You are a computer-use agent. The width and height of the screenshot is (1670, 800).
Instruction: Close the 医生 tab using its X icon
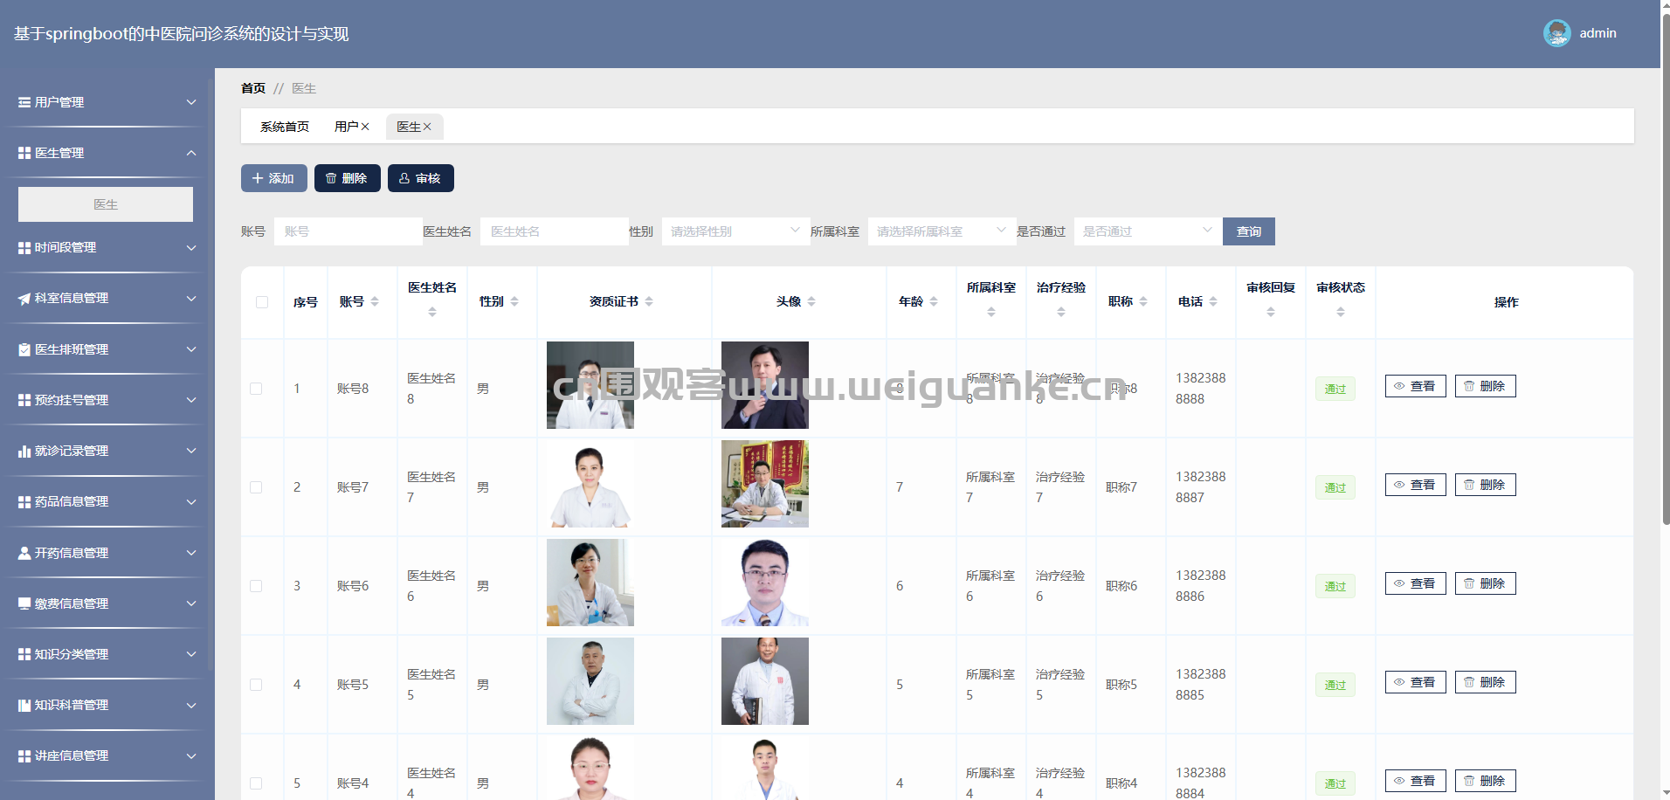click(x=427, y=127)
